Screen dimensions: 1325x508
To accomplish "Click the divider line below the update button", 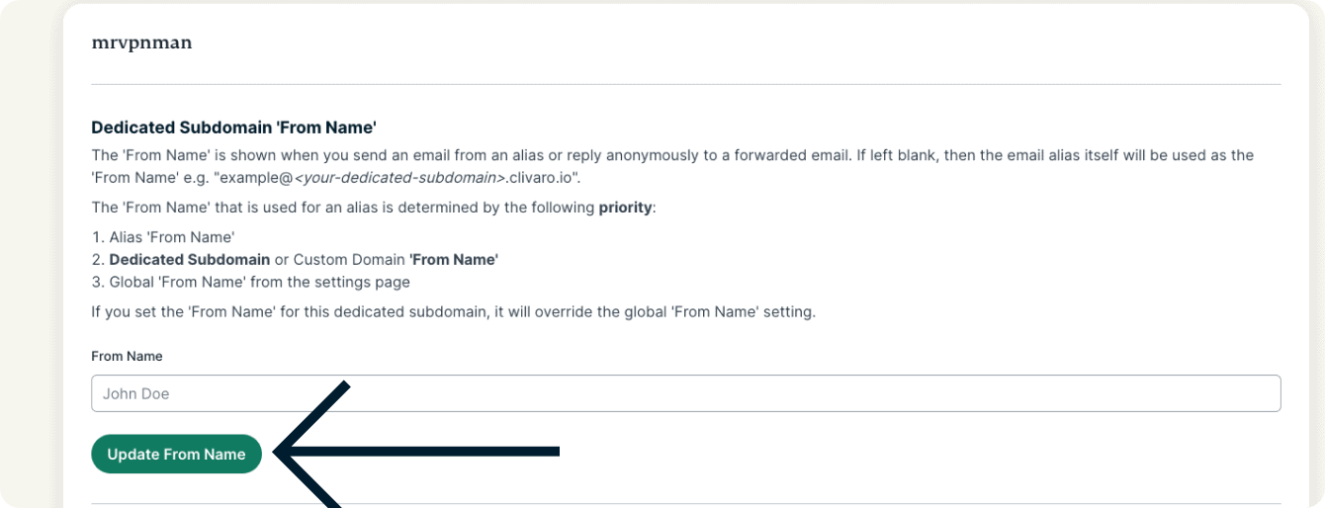I will [x=685, y=504].
